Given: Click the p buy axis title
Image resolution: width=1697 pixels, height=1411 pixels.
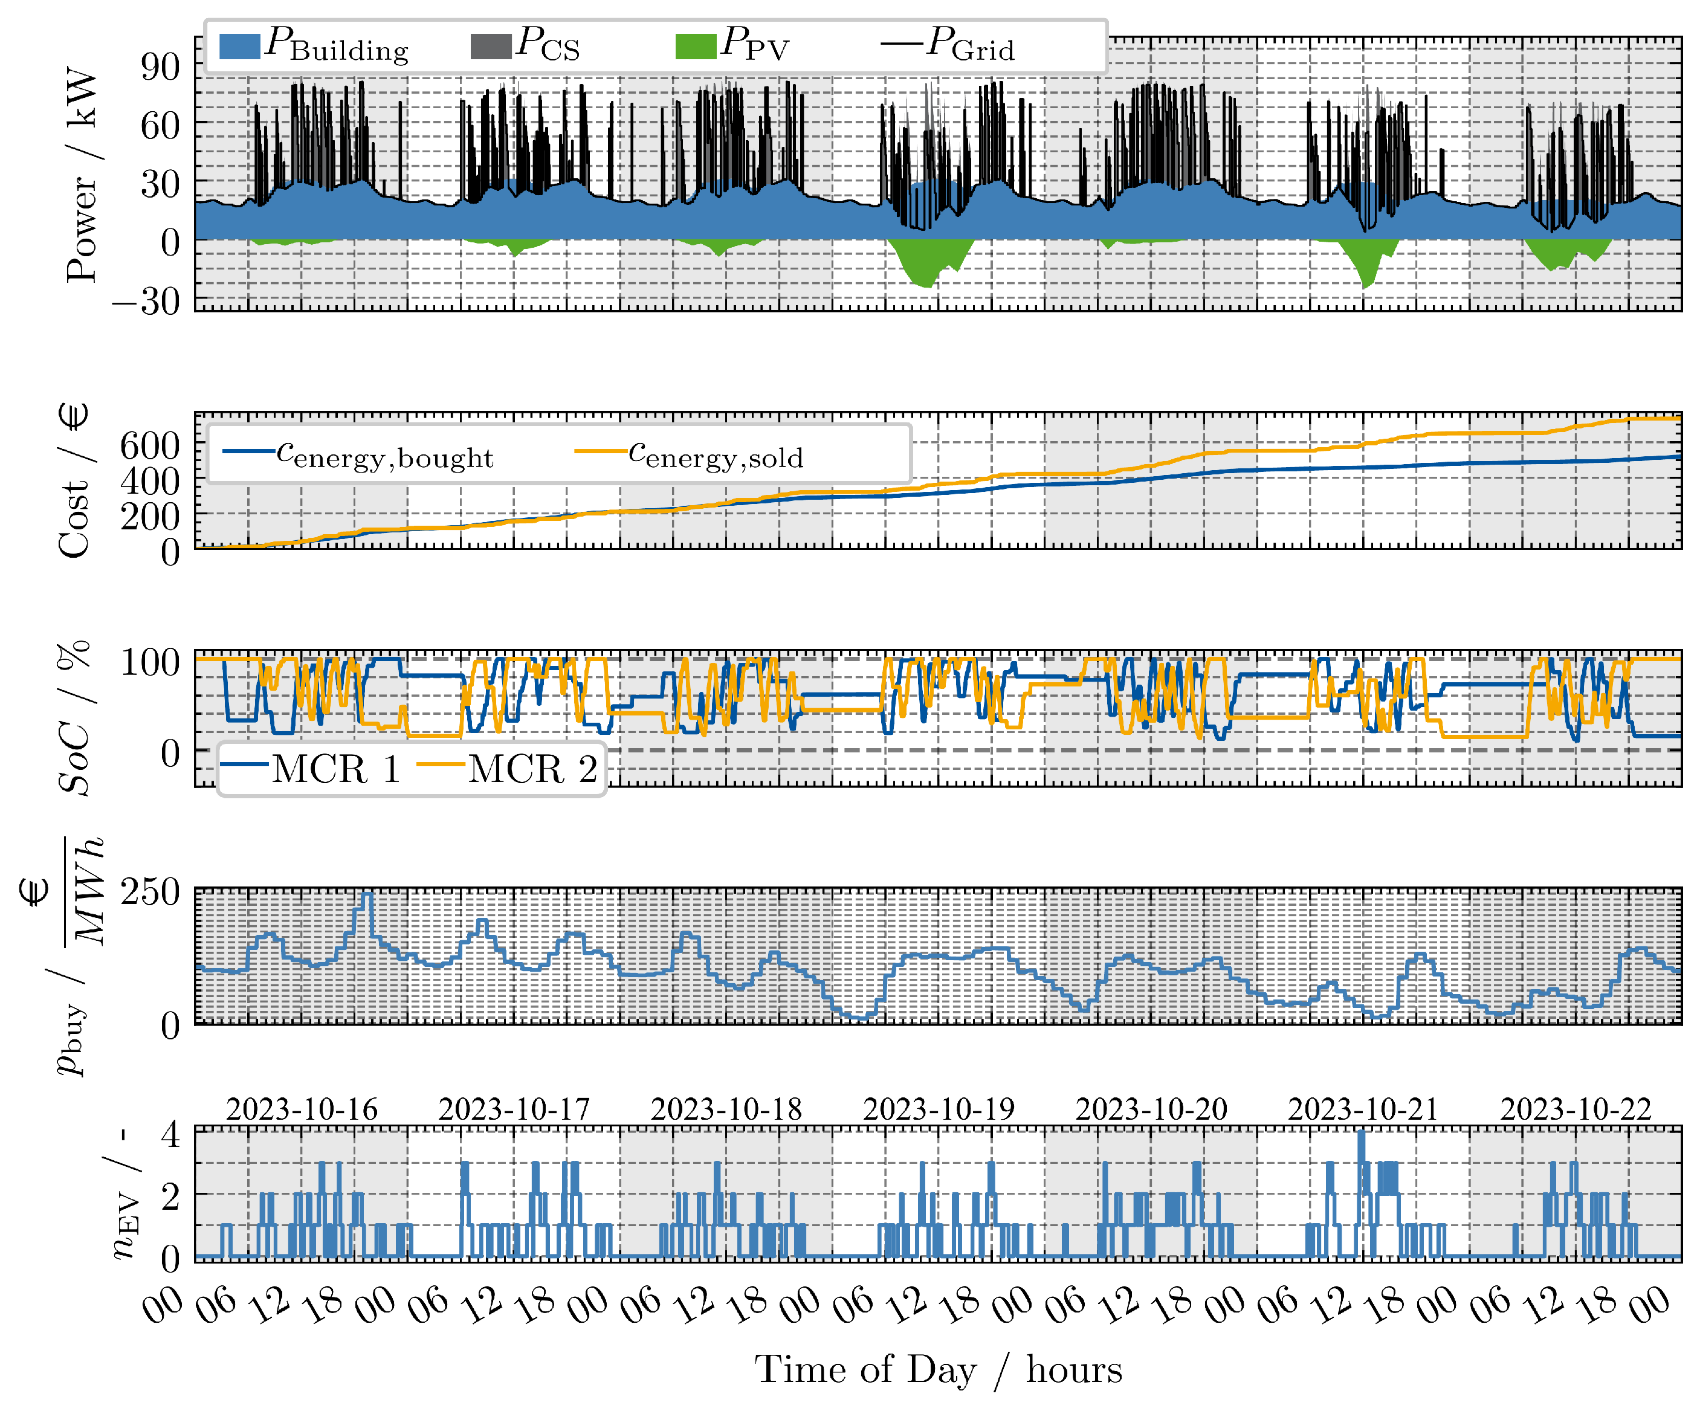Looking at the screenshot, I should [x=62, y=957].
